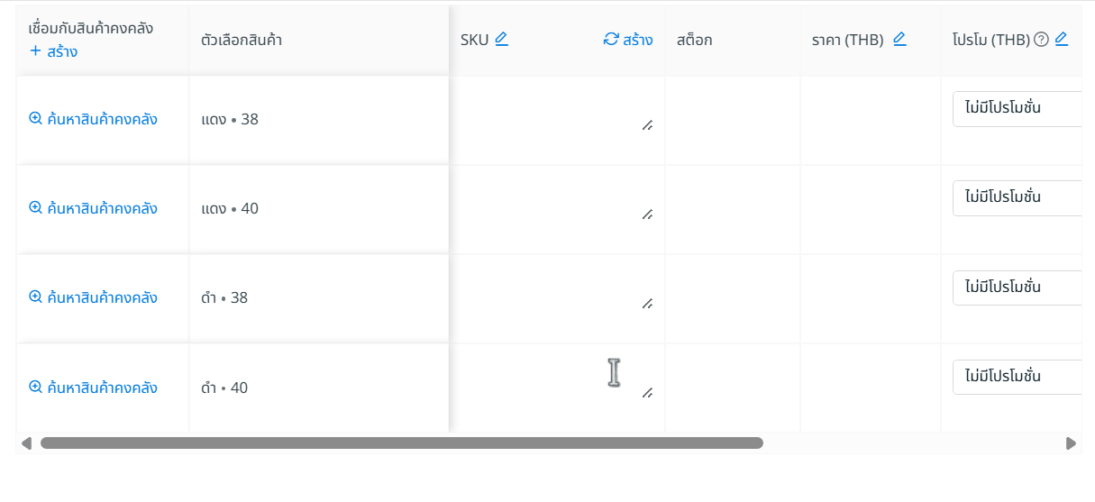Click the edit pencil icon beside SKU header
This screenshot has height=502, width=1095.
pos(502,39)
